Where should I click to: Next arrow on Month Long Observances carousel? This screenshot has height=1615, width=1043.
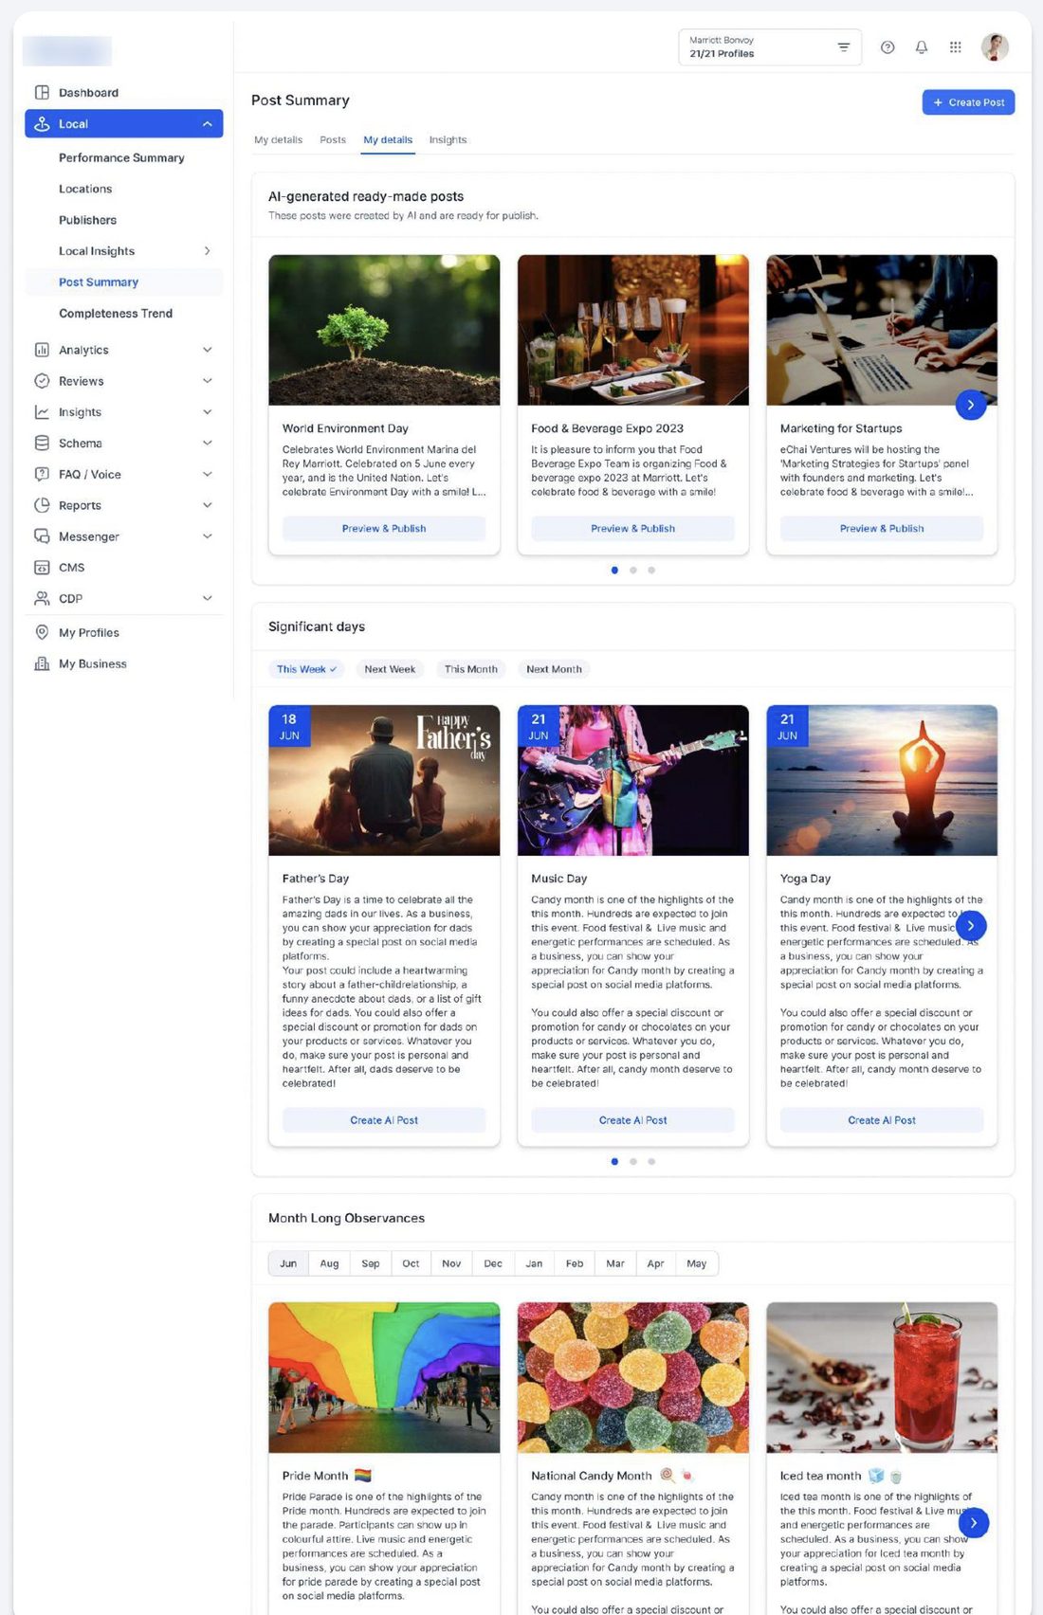(974, 1522)
